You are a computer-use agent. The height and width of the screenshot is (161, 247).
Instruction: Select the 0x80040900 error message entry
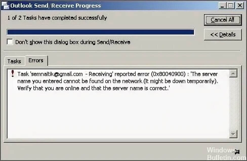[118, 81]
